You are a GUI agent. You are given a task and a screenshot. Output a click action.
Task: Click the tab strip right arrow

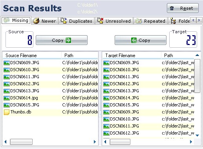pos(199,20)
